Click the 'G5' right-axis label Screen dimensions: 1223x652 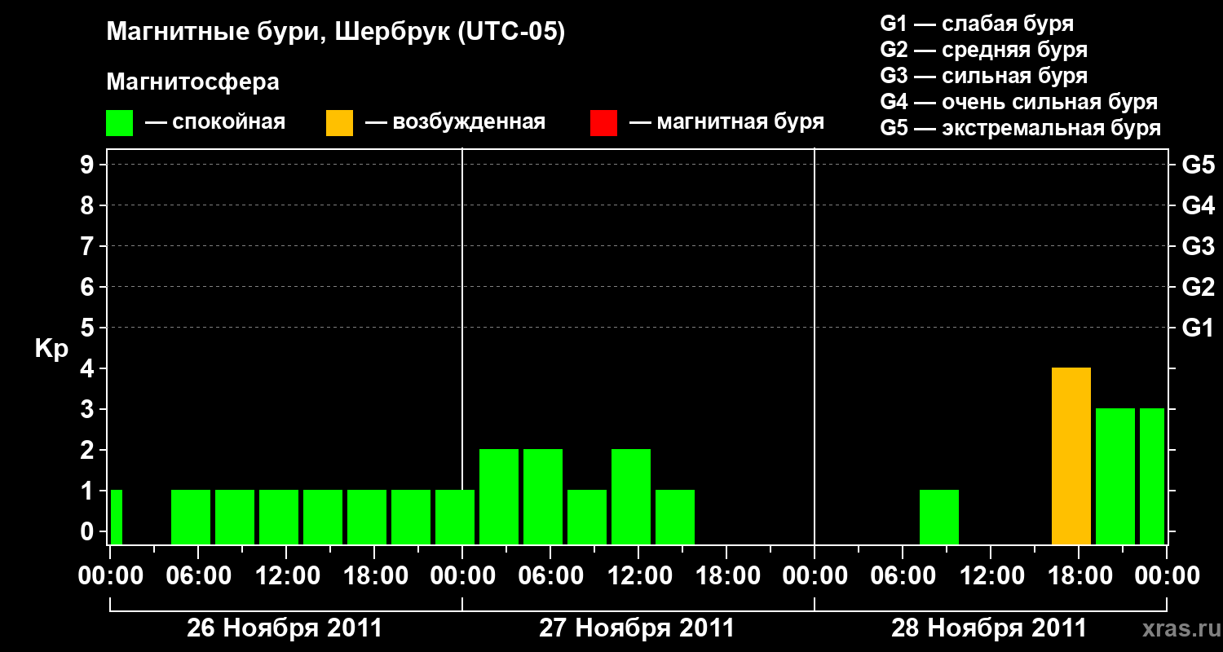pyautogui.click(x=1199, y=165)
